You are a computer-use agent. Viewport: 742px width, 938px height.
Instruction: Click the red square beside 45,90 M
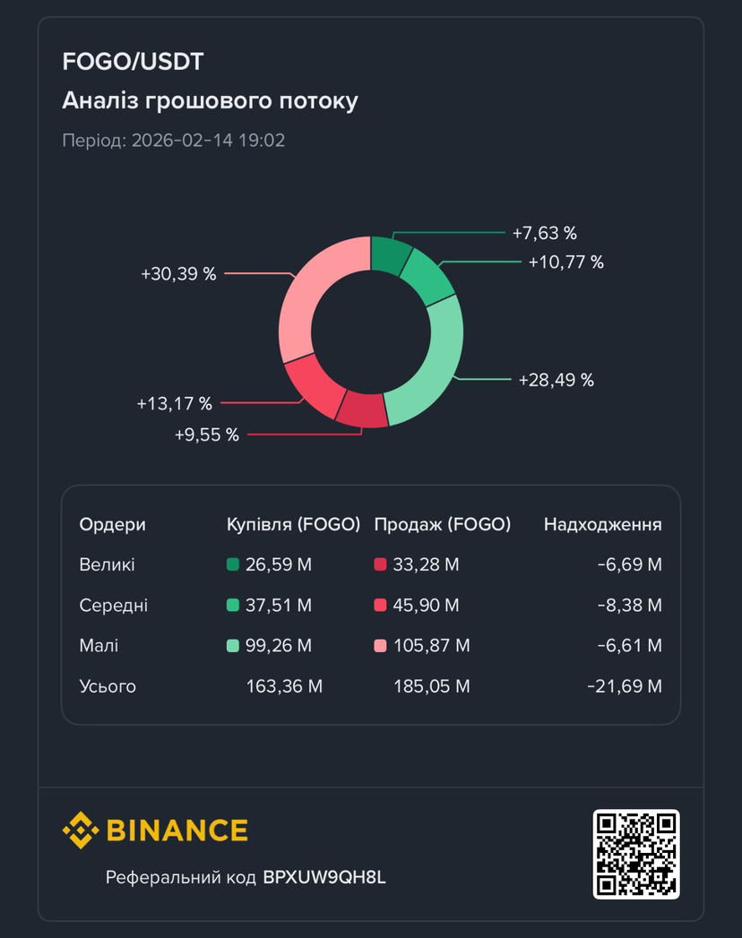click(380, 606)
